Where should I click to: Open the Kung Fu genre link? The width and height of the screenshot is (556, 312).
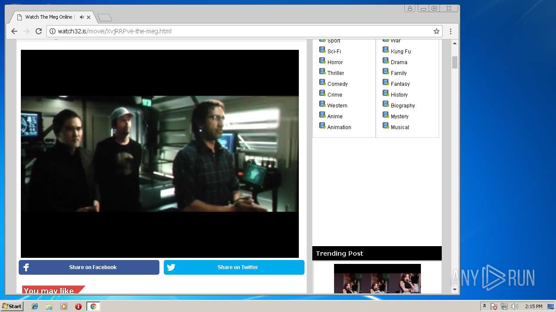(x=401, y=52)
